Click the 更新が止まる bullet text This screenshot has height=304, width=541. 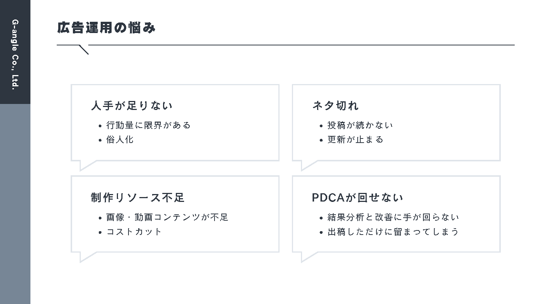point(355,140)
